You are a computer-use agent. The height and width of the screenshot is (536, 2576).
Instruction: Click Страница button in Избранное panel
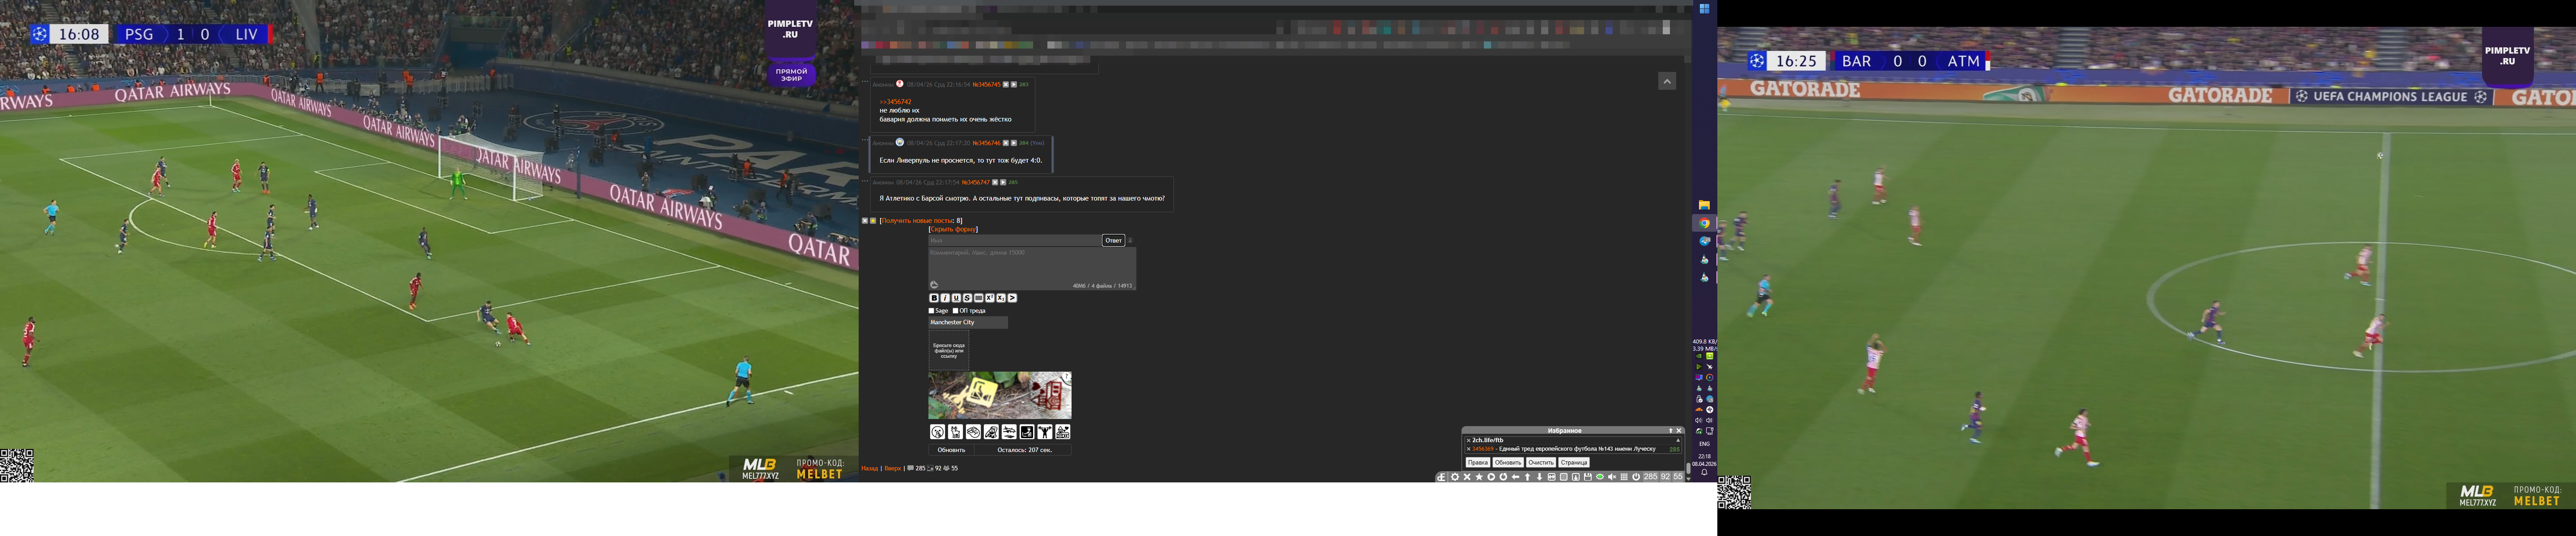(x=1574, y=463)
